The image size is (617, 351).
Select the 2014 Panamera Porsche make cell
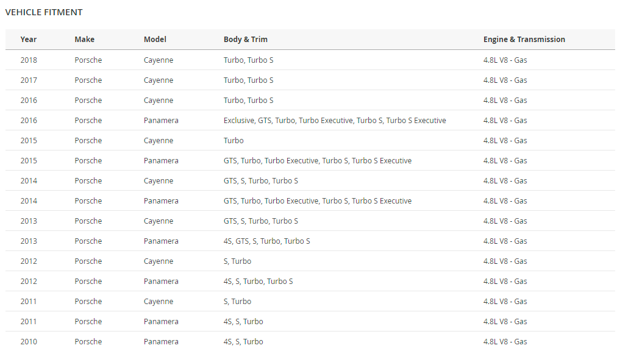coord(88,200)
